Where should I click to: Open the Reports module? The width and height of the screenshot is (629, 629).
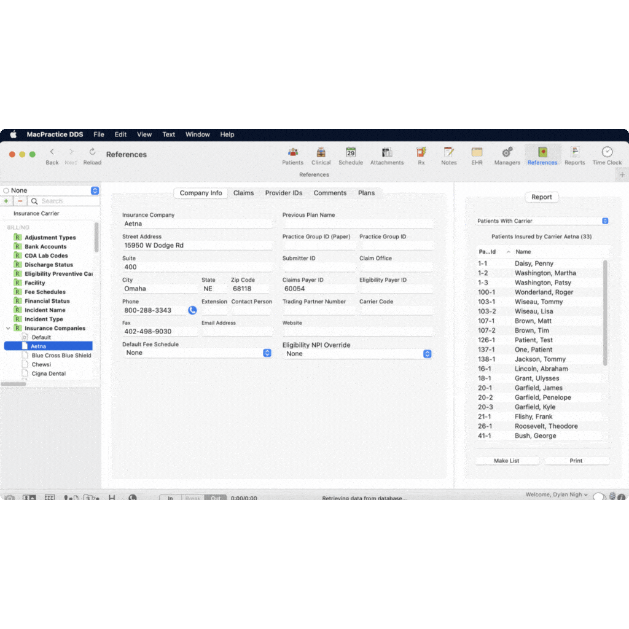[574, 155]
